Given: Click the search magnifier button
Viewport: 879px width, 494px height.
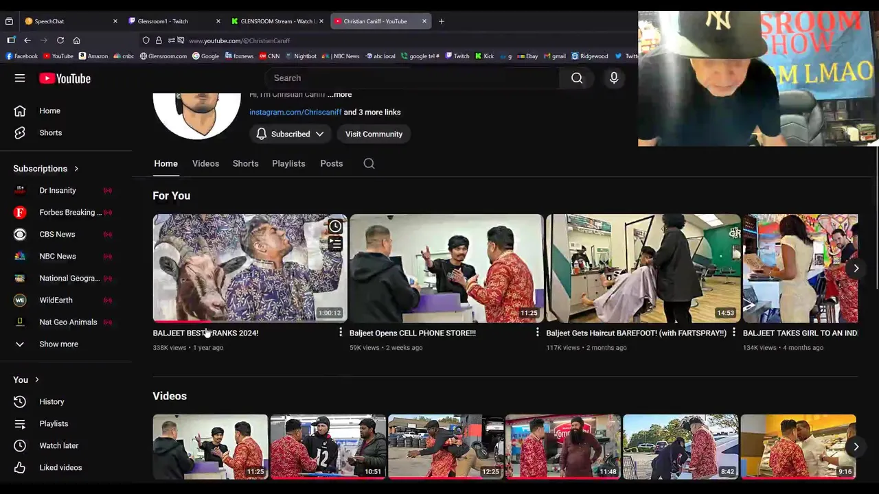Looking at the screenshot, I should [x=577, y=78].
